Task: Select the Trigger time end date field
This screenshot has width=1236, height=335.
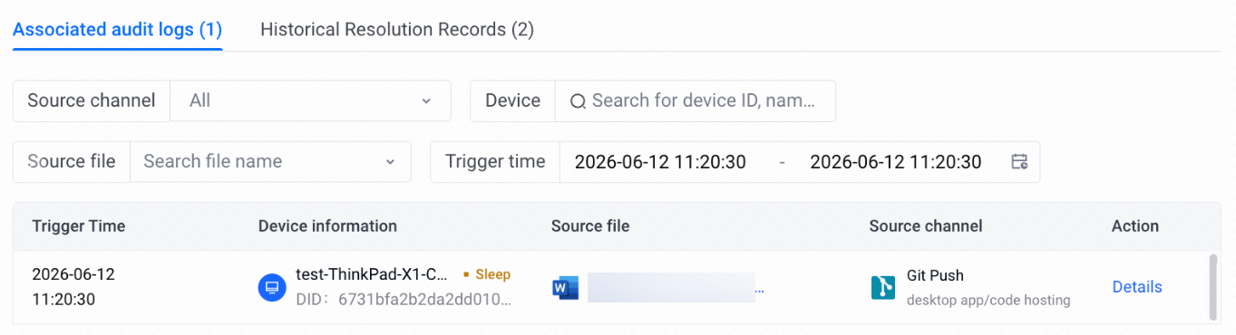Action: coord(896,162)
